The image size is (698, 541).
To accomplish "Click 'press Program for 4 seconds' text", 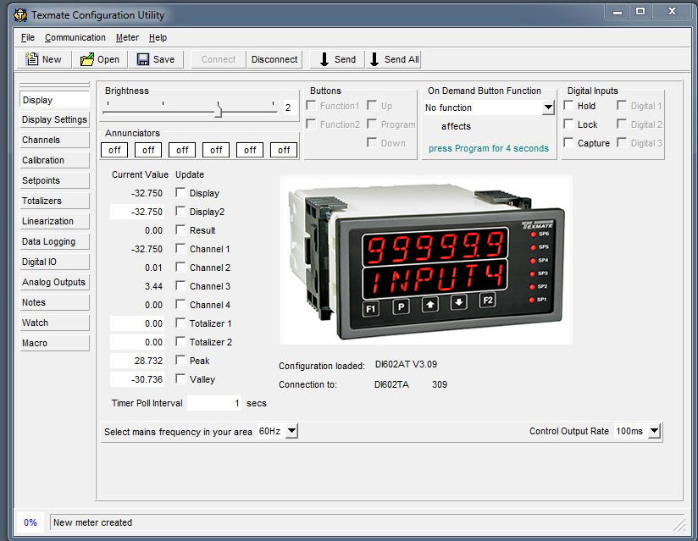I will point(488,148).
